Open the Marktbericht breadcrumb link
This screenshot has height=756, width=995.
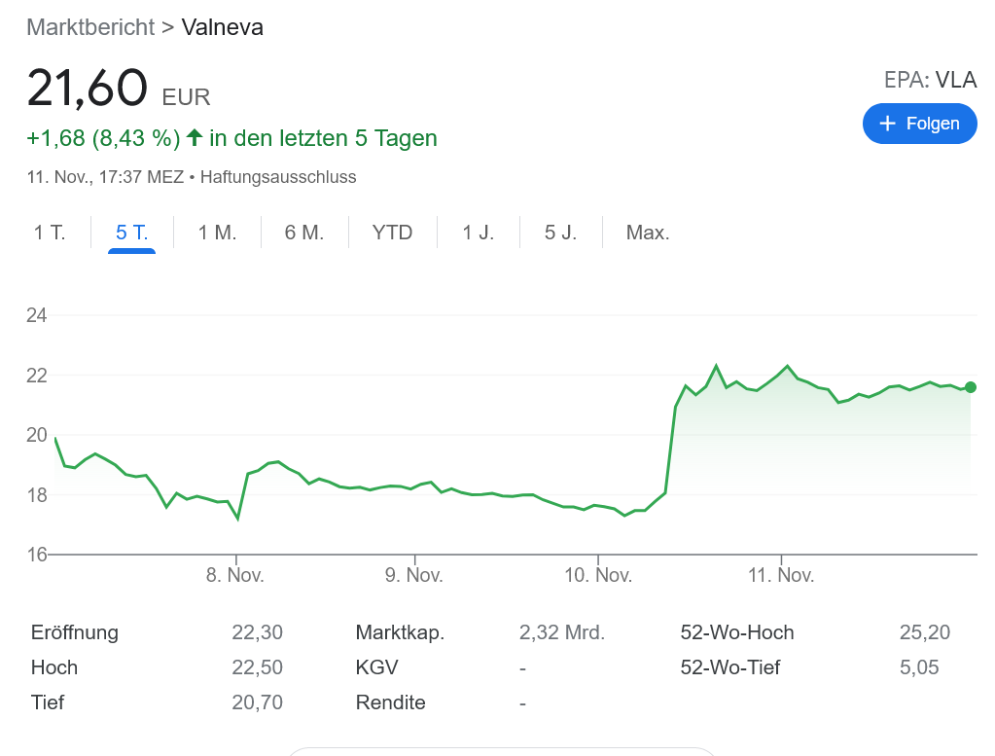tap(90, 27)
